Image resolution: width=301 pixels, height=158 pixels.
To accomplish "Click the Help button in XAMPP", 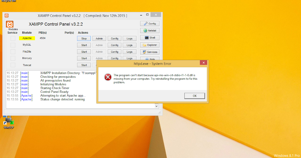I will [x=149, y=59].
